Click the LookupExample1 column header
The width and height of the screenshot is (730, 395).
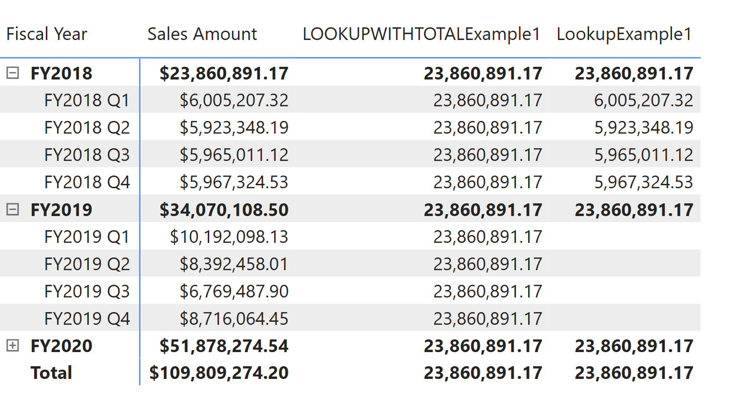[624, 34]
